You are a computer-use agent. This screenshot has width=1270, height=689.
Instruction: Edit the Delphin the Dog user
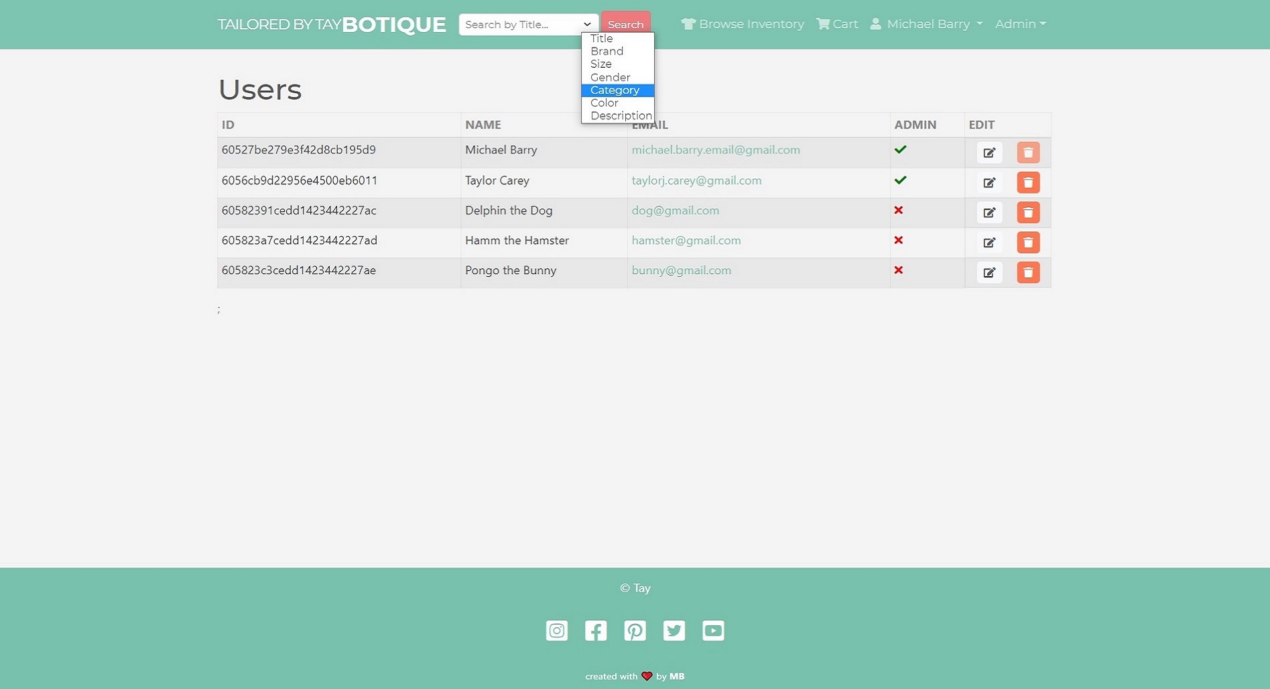click(989, 212)
